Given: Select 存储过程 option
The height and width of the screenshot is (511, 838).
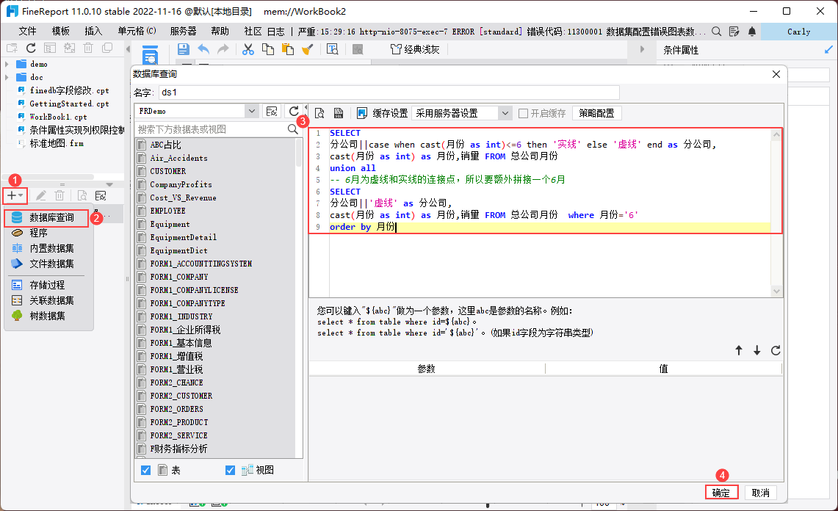Looking at the screenshot, I should click(x=47, y=286).
